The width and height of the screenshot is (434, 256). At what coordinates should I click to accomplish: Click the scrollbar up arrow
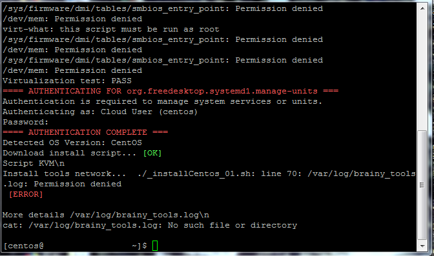pyautogui.click(x=422, y=8)
